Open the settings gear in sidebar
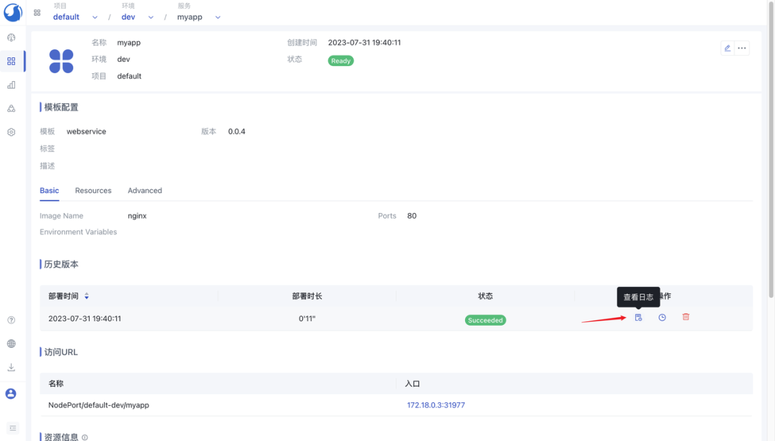Image resolution: width=775 pixels, height=441 pixels. coord(11,132)
